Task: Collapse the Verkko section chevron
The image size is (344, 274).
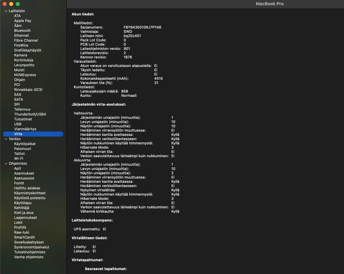Action: point(6,139)
